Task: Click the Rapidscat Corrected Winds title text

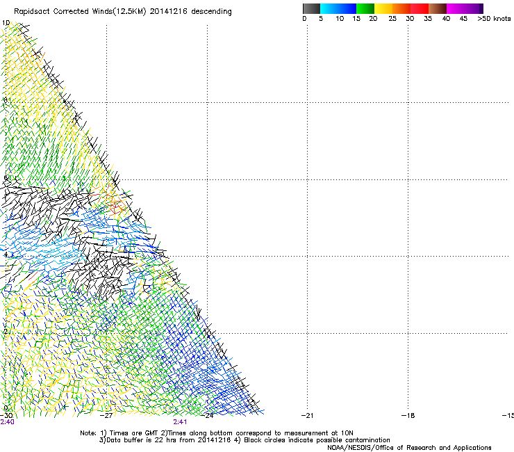Action: point(123,12)
